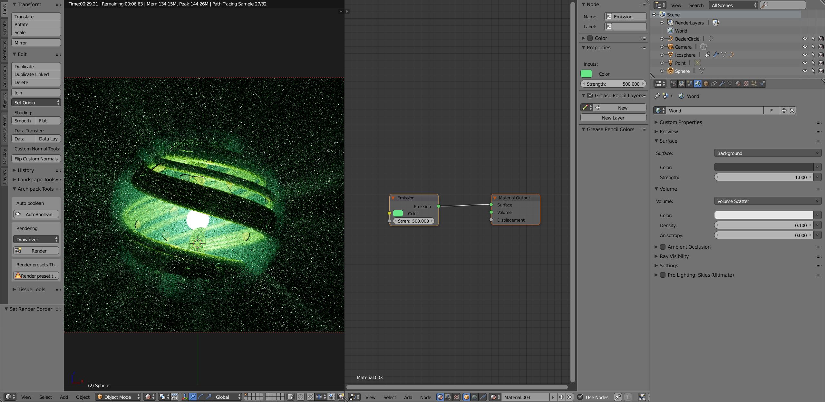The height and width of the screenshot is (402, 825).
Task: Open the Modifiers wrench tab
Action: pos(722,84)
